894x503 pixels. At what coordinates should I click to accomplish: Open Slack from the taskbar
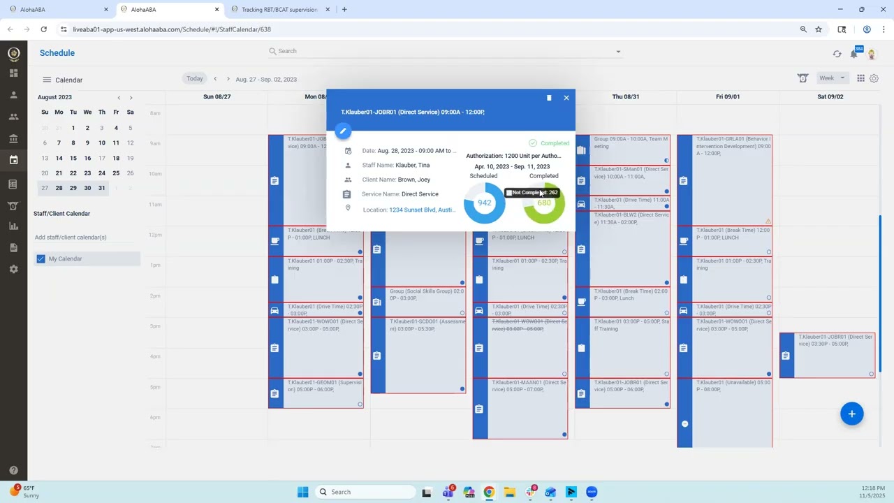coord(531,492)
